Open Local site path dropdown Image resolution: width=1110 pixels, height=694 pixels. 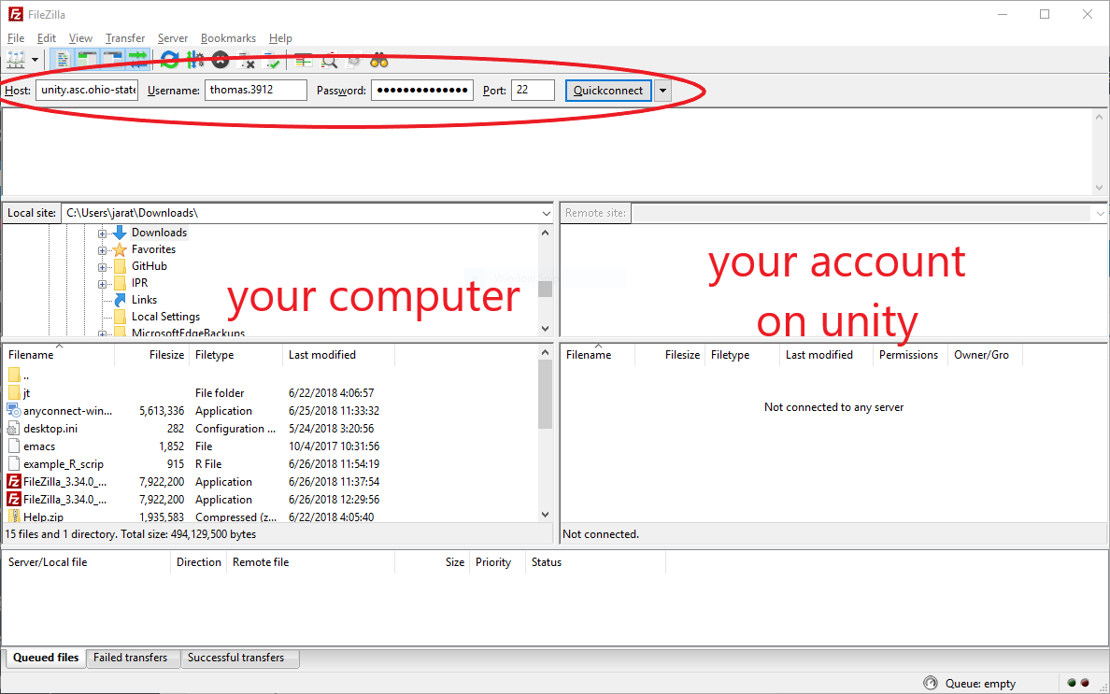(x=546, y=213)
